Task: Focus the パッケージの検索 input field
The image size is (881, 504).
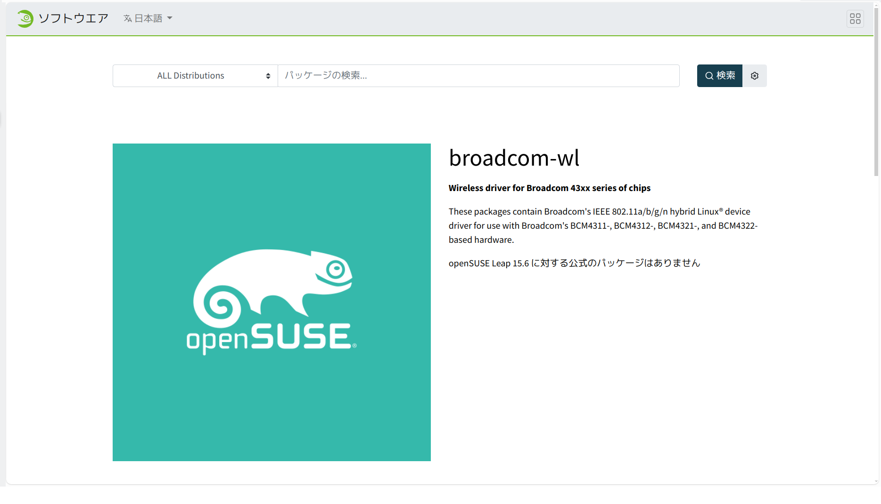Action: (x=478, y=76)
